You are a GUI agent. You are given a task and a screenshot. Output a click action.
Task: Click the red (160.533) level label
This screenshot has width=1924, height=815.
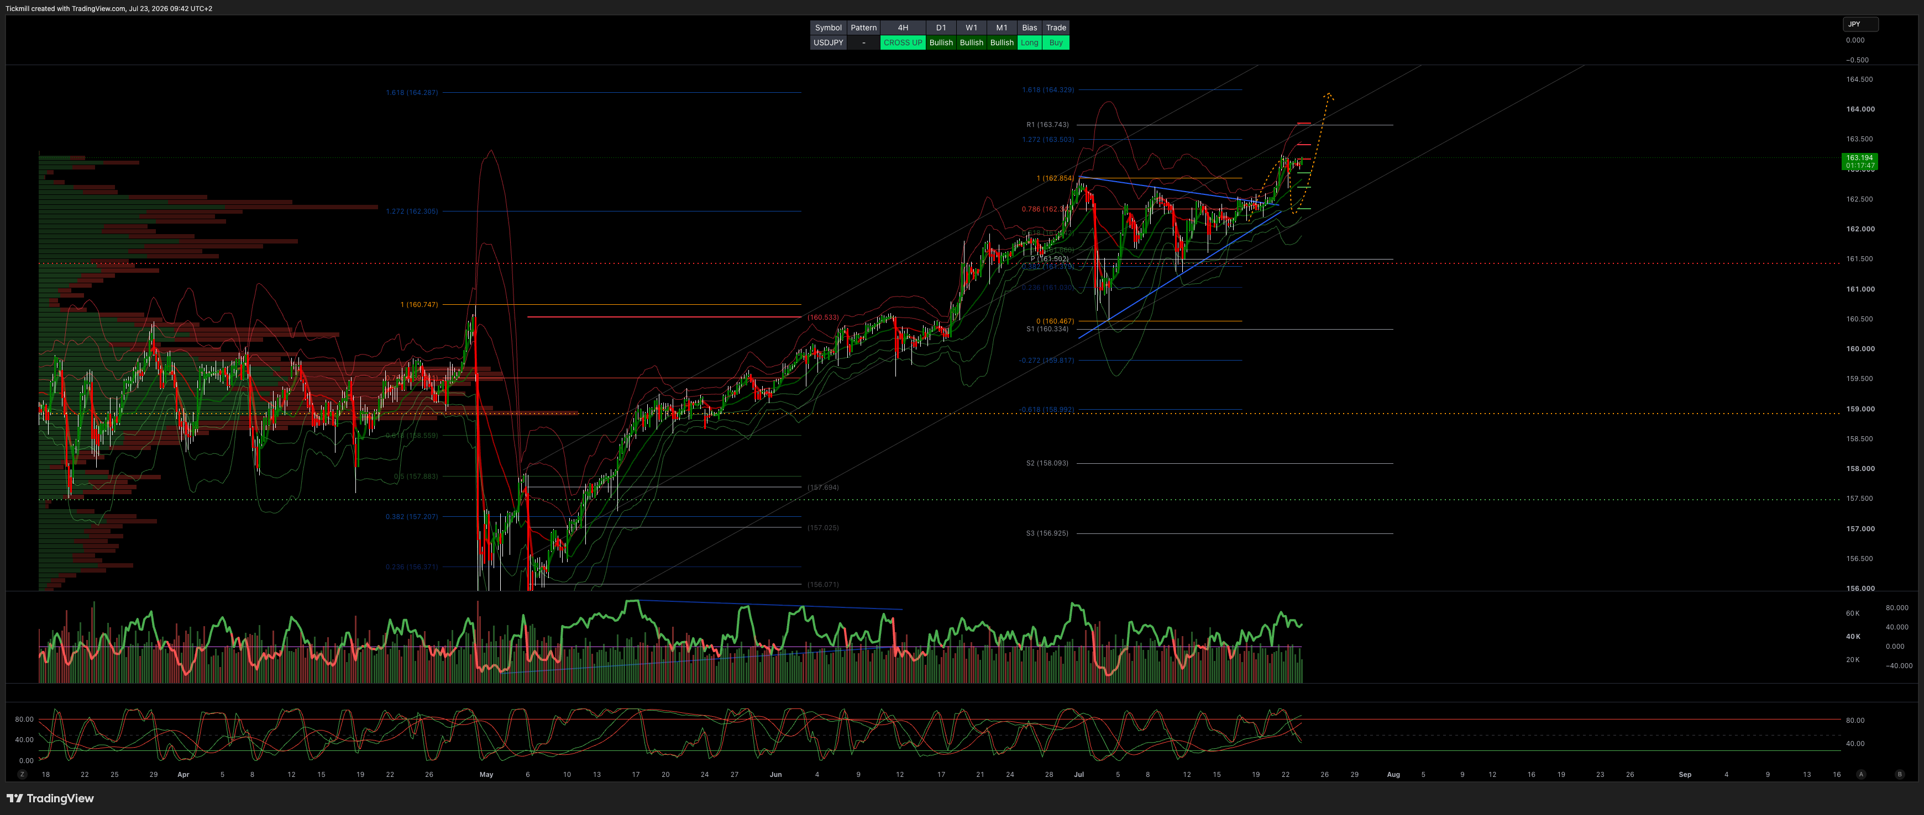point(823,317)
